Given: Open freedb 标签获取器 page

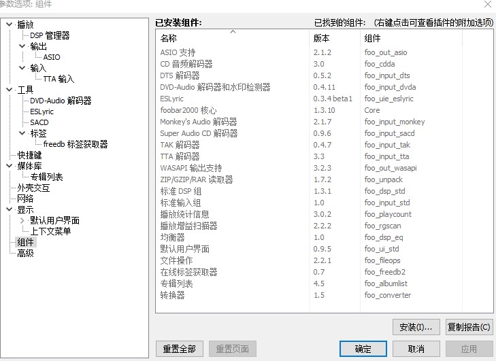Looking at the screenshot, I should pyautogui.click(x=76, y=144).
